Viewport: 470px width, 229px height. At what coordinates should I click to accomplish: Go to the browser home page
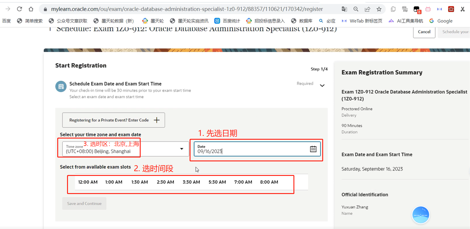pyautogui.click(x=31, y=9)
